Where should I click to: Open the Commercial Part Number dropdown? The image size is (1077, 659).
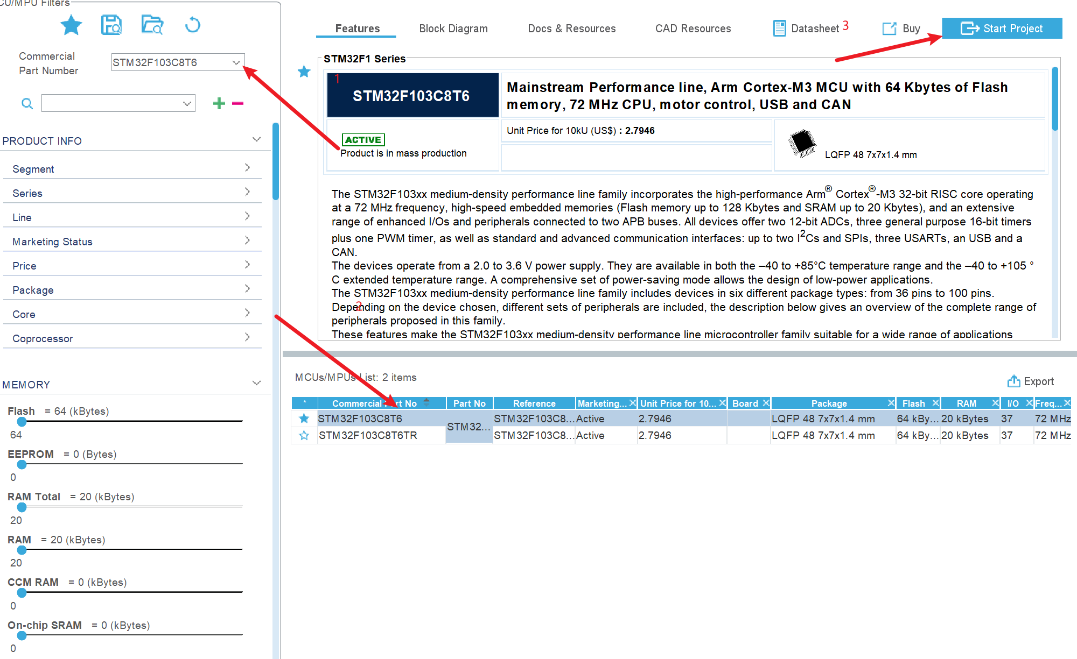tap(236, 62)
